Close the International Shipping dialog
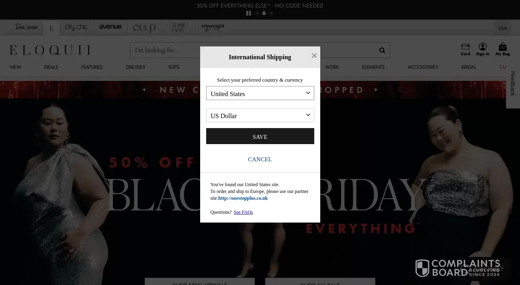520x285 pixels. pos(314,56)
